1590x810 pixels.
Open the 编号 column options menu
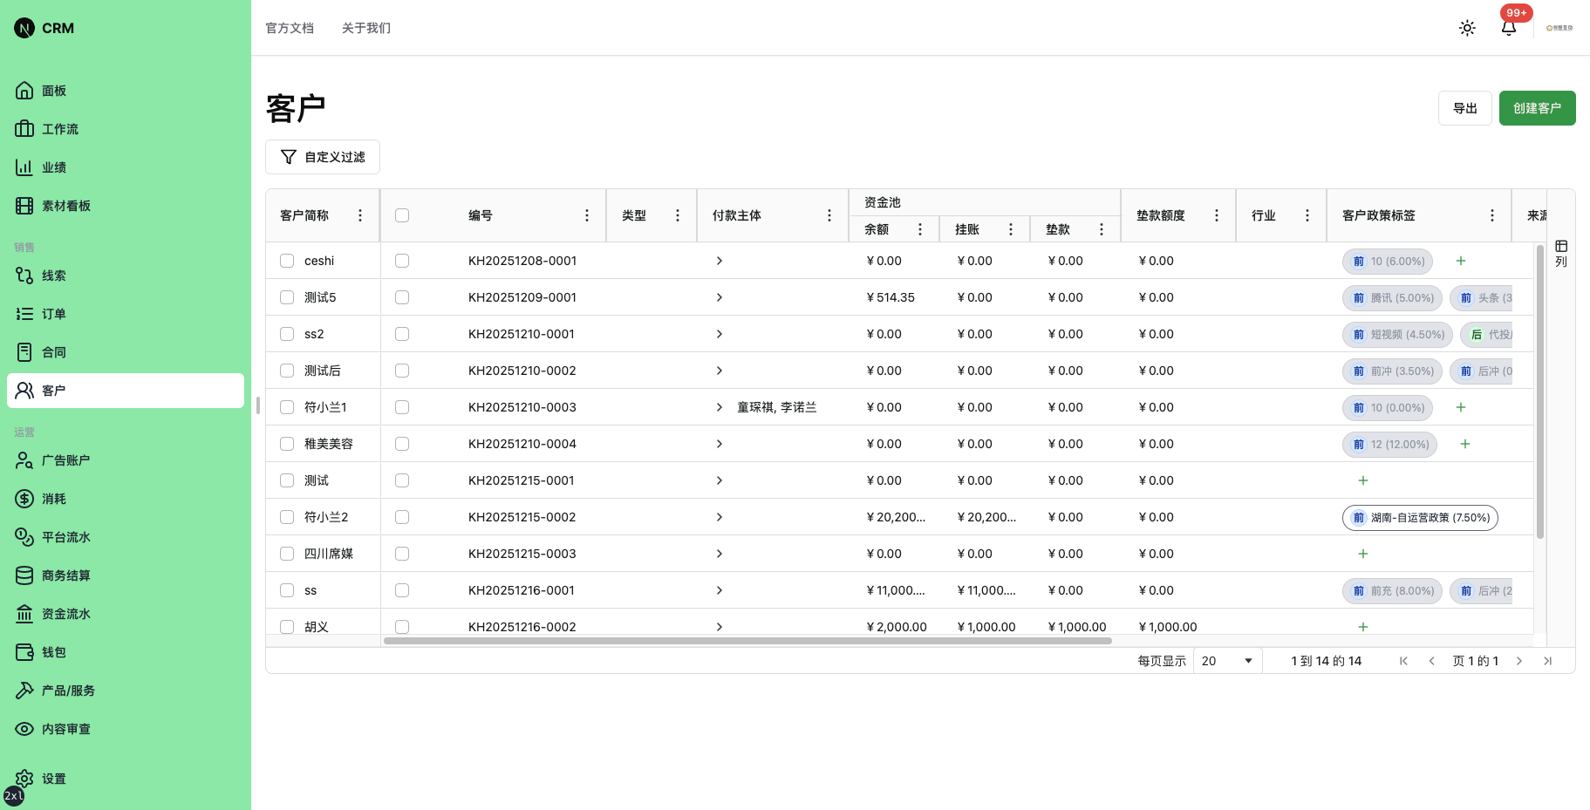pos(586,214)
